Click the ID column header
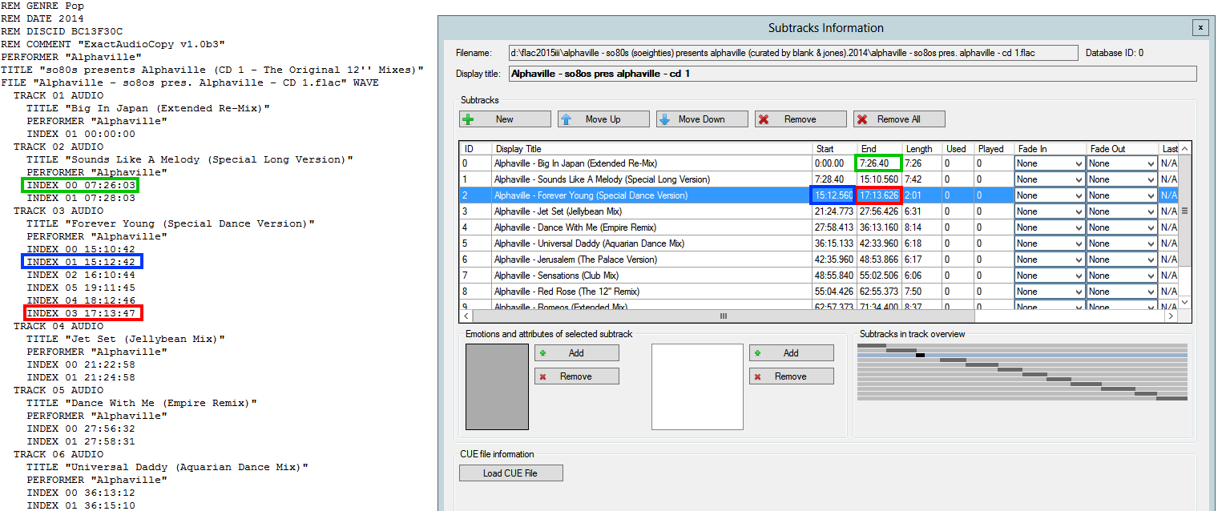1230x511 pixels. [475, 149]
